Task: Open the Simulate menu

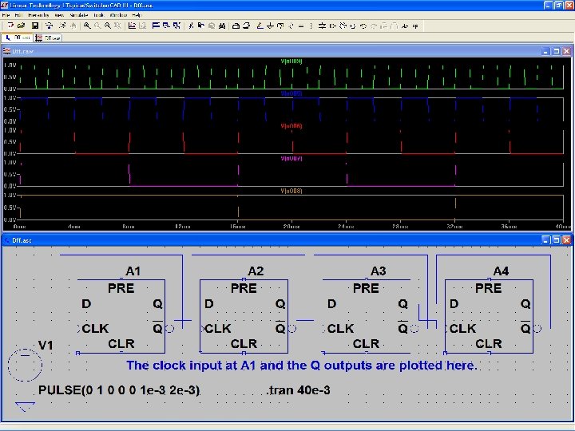Action: click(78, 15)
